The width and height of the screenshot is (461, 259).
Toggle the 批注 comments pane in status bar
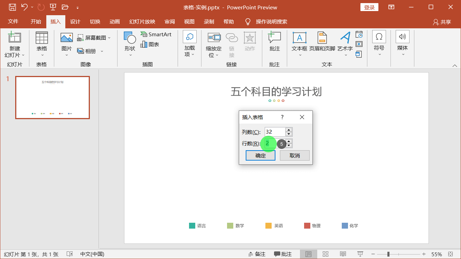tap(283, 254)
